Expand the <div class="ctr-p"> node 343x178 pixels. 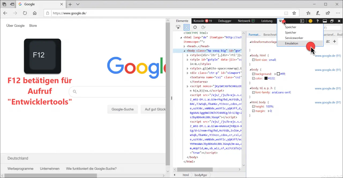pyautogui.click(x=188, y=73)
